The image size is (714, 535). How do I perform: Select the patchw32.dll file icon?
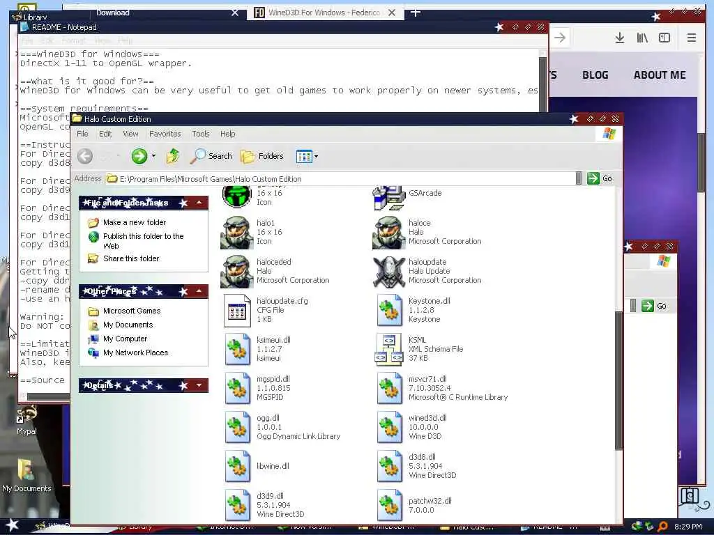point(389,506)
